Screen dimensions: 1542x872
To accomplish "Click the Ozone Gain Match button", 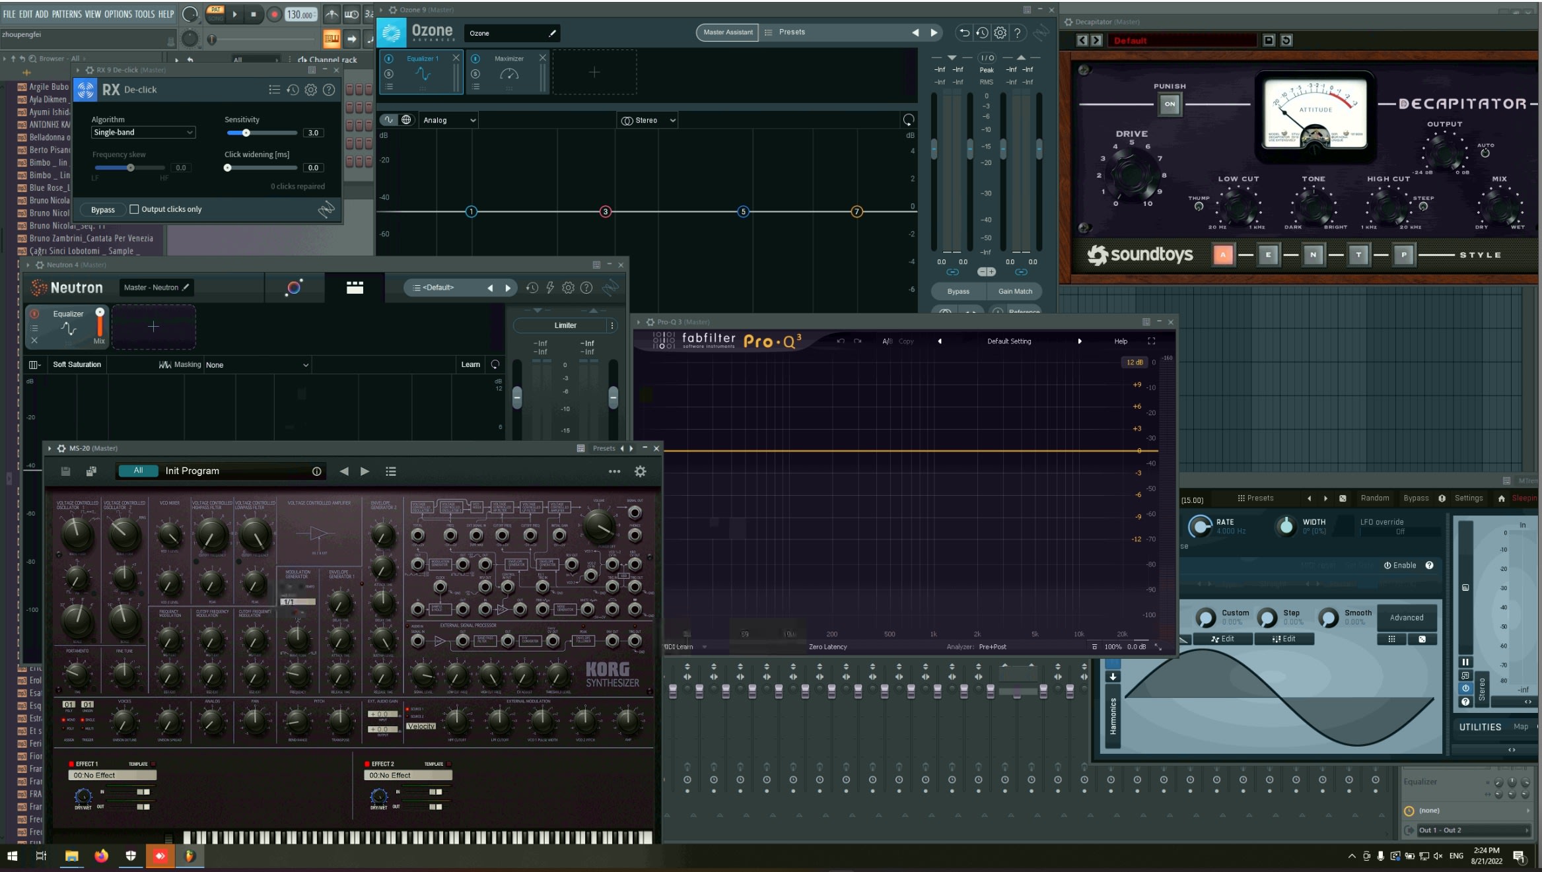I will click(1014, 291).
